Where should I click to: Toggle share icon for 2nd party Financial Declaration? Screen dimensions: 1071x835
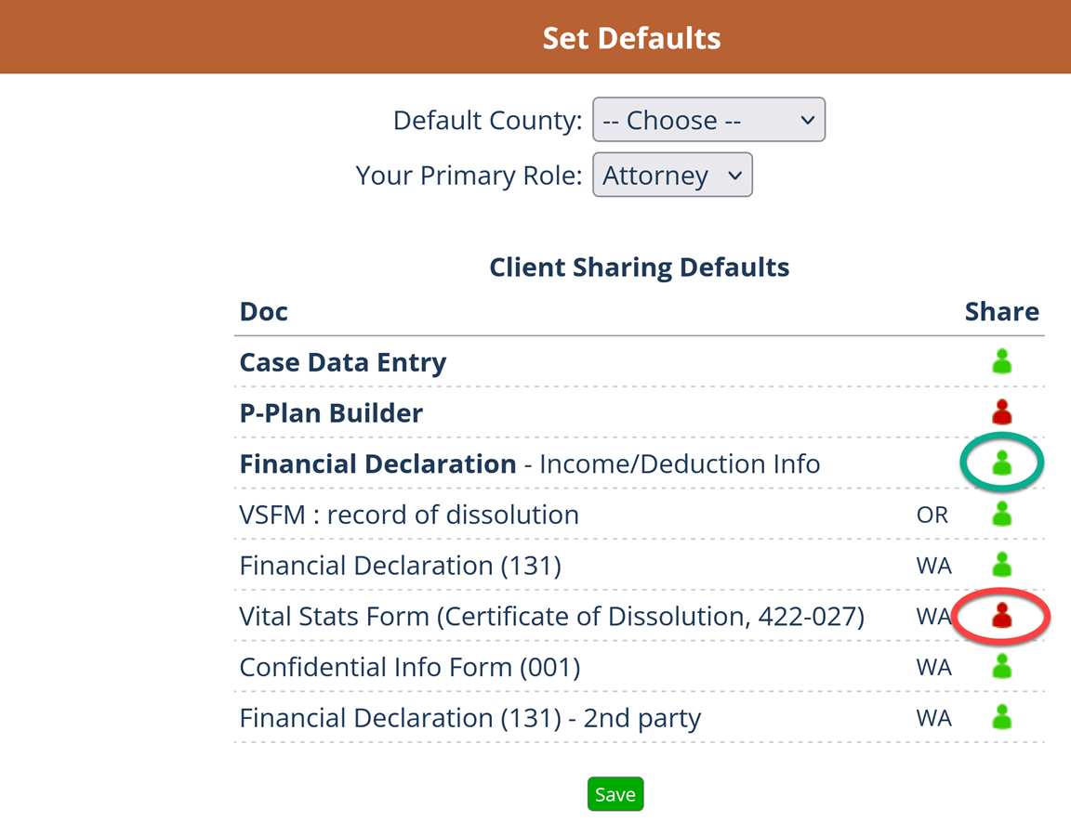(1001, 718)
